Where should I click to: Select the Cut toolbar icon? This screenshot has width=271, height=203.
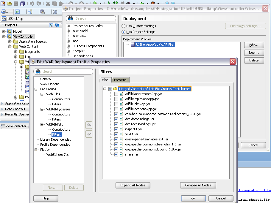[x=48, y=3]
